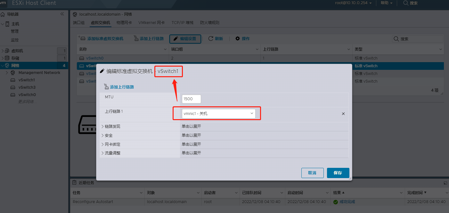The width and height of the screenshot is (449, 213).
Task: Open the actions gear menu
Action: point(238,38)
